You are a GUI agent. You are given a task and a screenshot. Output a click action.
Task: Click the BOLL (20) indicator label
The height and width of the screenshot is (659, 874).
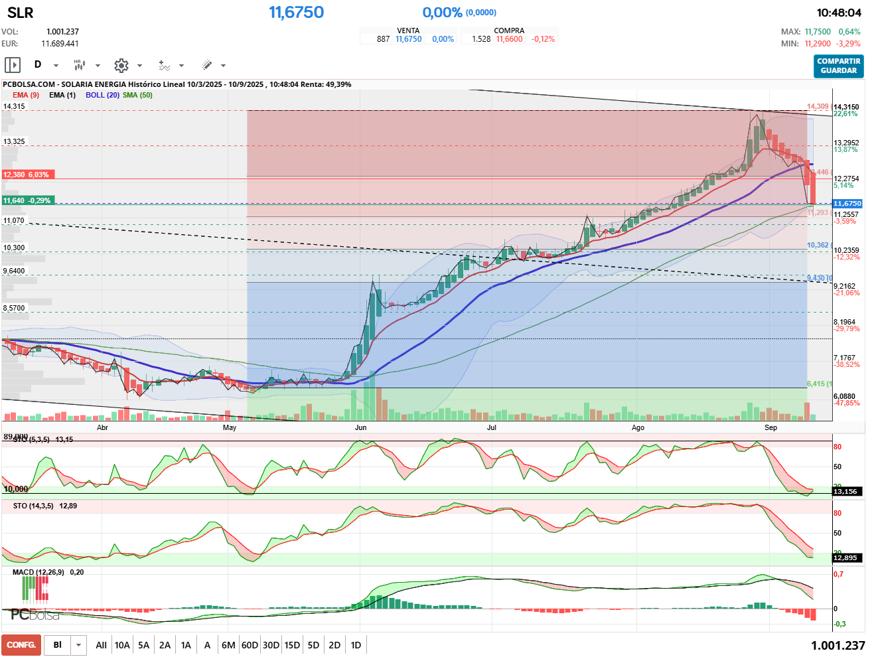(102, 95)
